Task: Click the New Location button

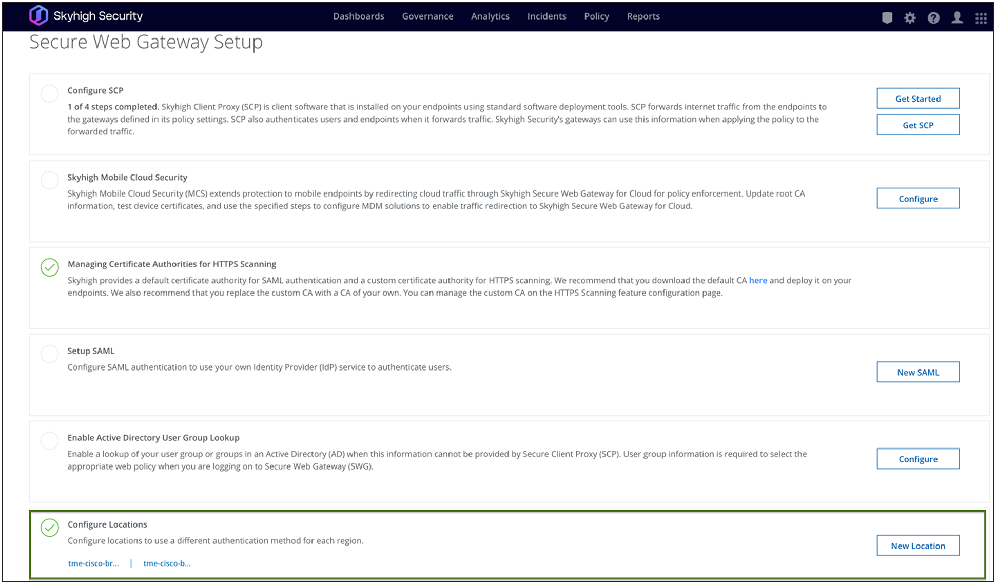Action: pos(917,545)
